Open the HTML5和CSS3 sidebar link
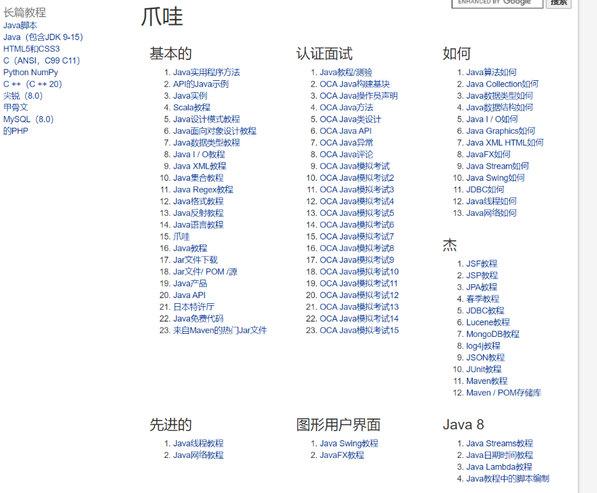The width and height of the screenshot is (597, 493). pos(32,49)
